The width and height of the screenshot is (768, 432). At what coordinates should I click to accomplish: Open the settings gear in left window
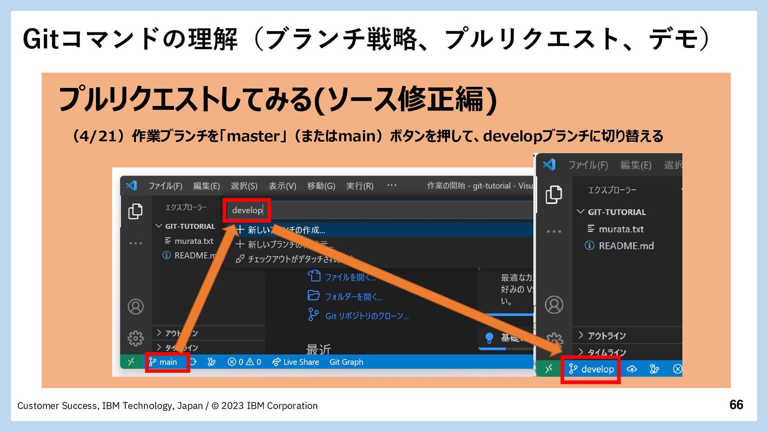[x=136, y=338]
